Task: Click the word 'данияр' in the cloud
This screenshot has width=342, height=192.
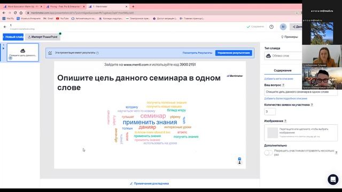Action: pos(147,127)
